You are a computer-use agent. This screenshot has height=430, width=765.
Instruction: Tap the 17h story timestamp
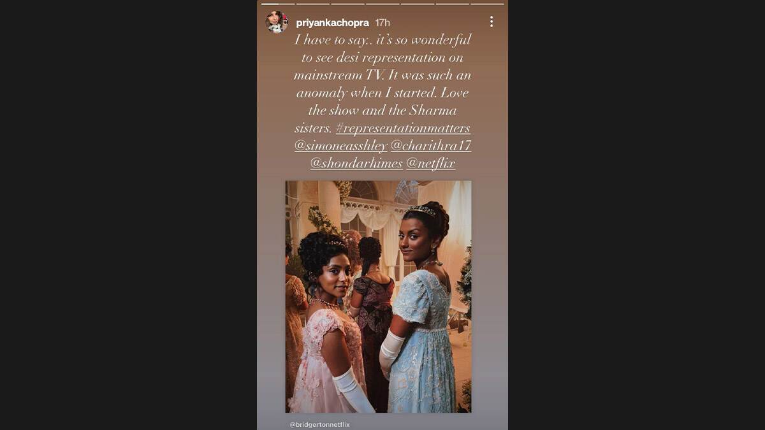click(382, 22)
